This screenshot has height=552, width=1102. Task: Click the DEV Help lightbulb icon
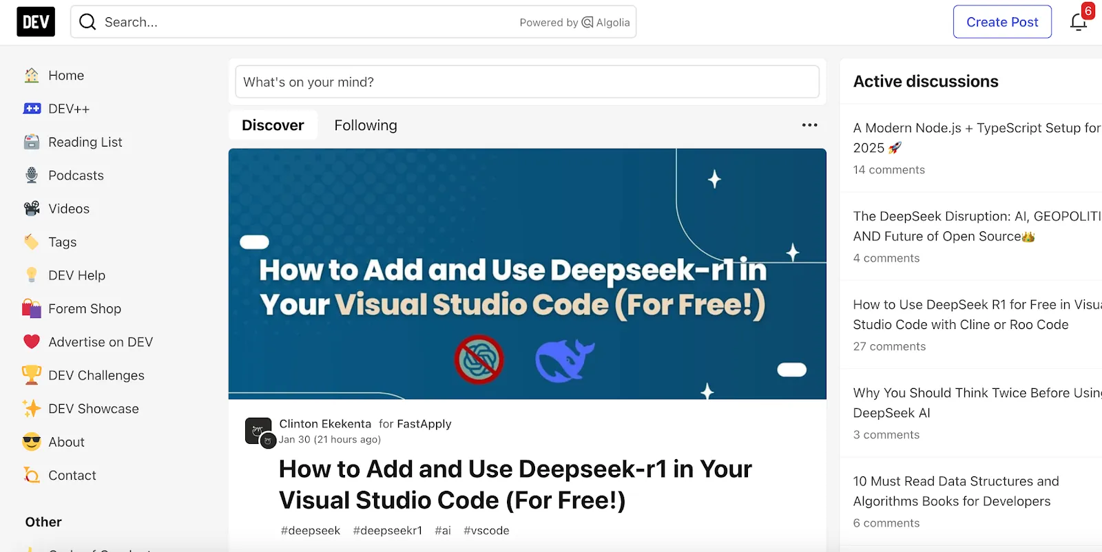[32, 275]
